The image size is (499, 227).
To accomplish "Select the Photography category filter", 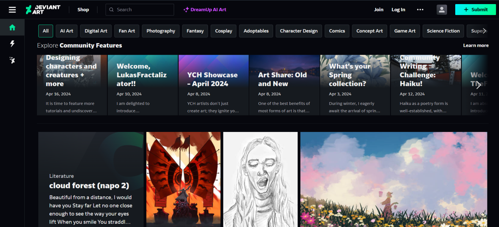I will (x=161, y=31).
